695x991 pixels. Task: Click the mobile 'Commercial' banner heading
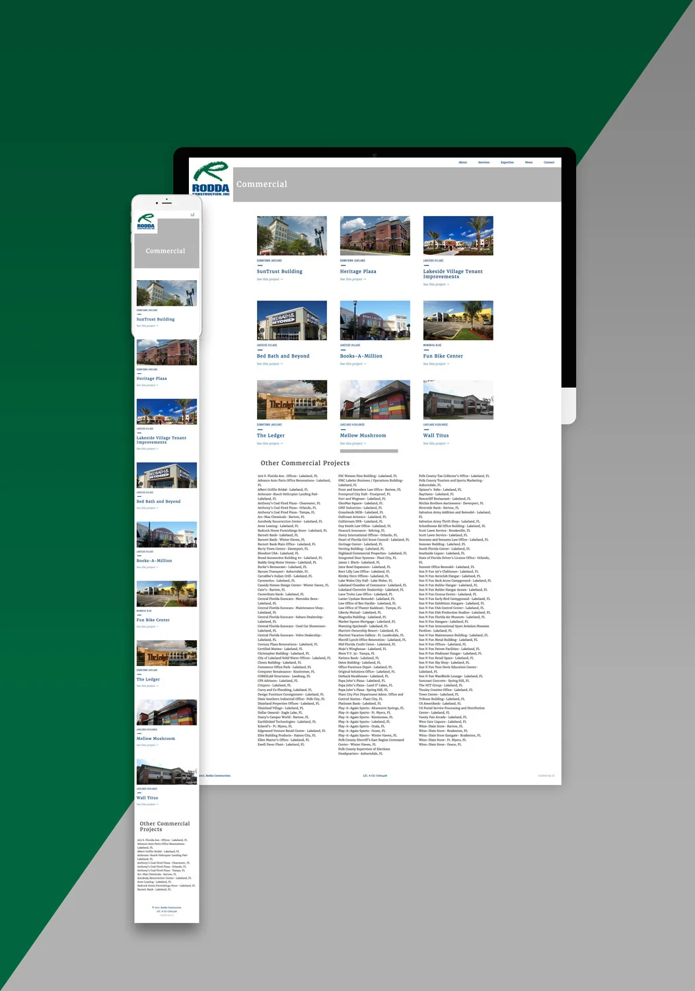(166, 251)
